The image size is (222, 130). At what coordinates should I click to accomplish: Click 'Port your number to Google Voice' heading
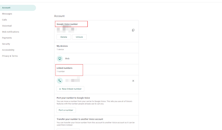pos(73,98)
